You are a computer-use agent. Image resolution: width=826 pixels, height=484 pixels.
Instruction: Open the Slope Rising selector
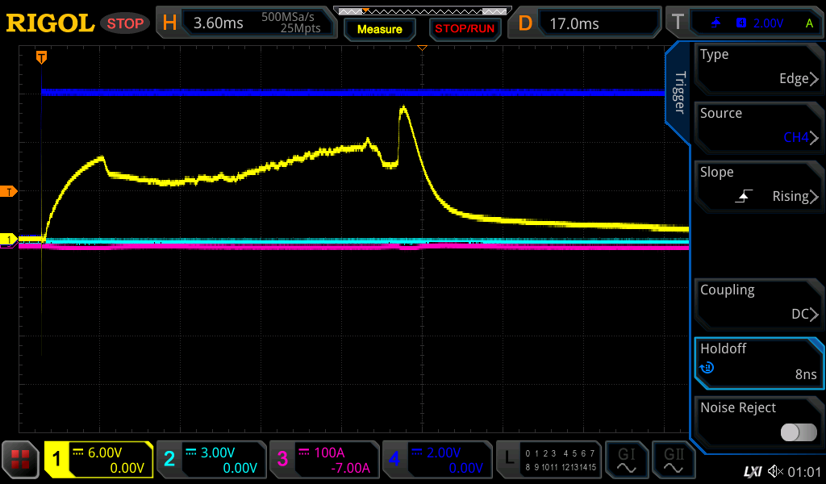click(x=758, y=185)
